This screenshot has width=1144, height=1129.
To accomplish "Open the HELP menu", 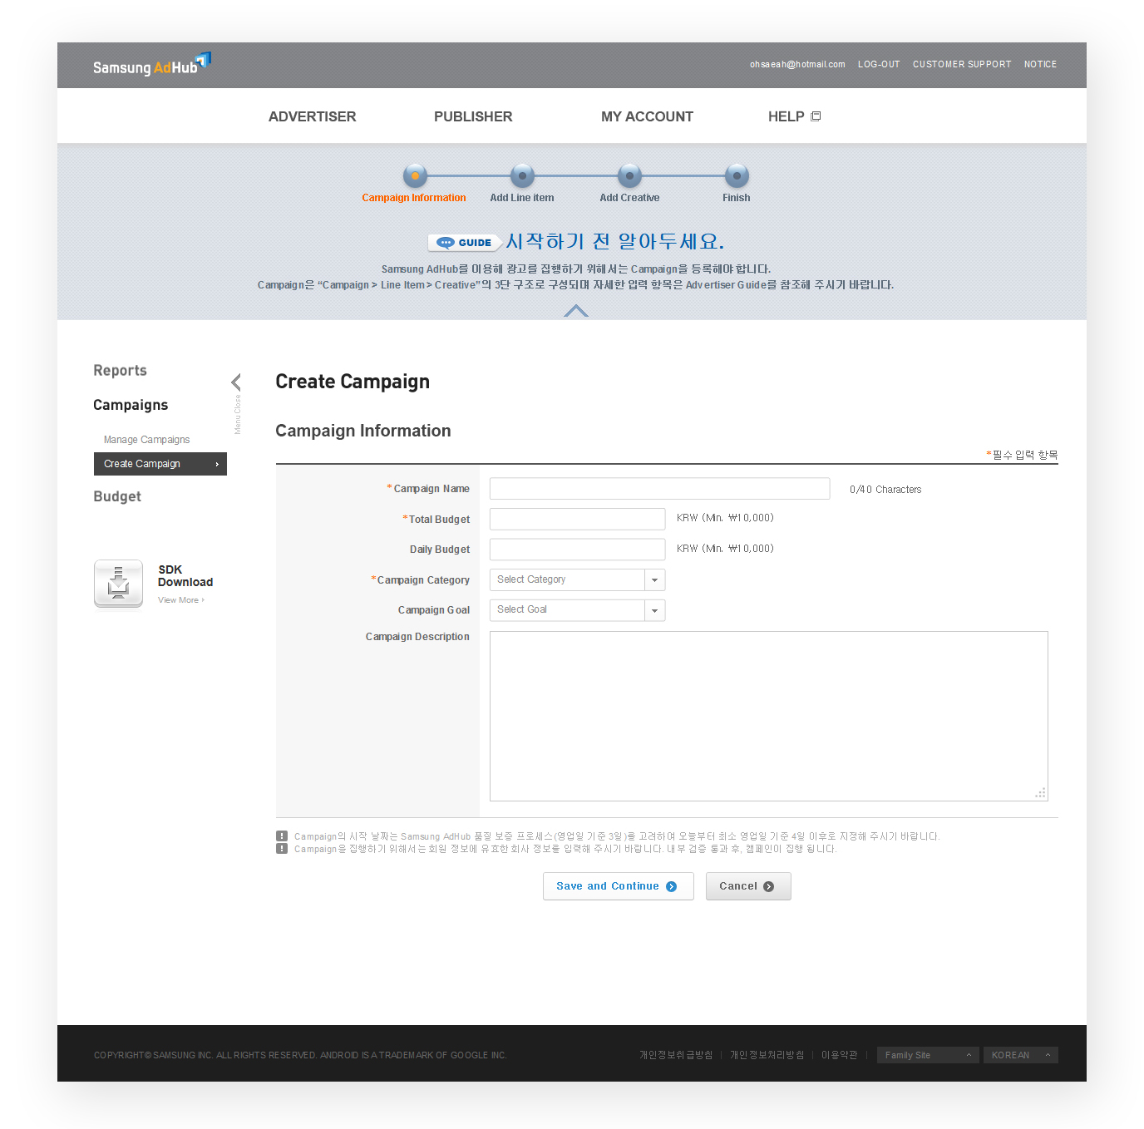I will (786, 116).
